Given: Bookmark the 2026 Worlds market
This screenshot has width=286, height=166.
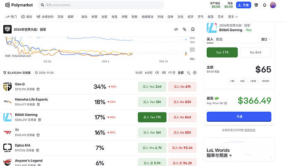Looking at the screenshot, I should coord(193,29).
